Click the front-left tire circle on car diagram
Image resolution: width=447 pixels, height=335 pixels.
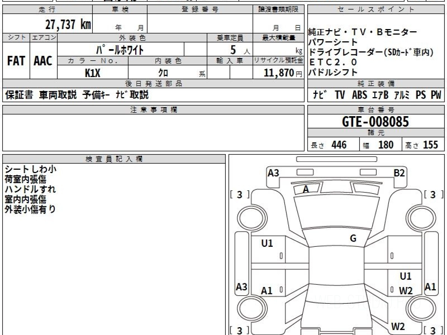pos(250,216)
